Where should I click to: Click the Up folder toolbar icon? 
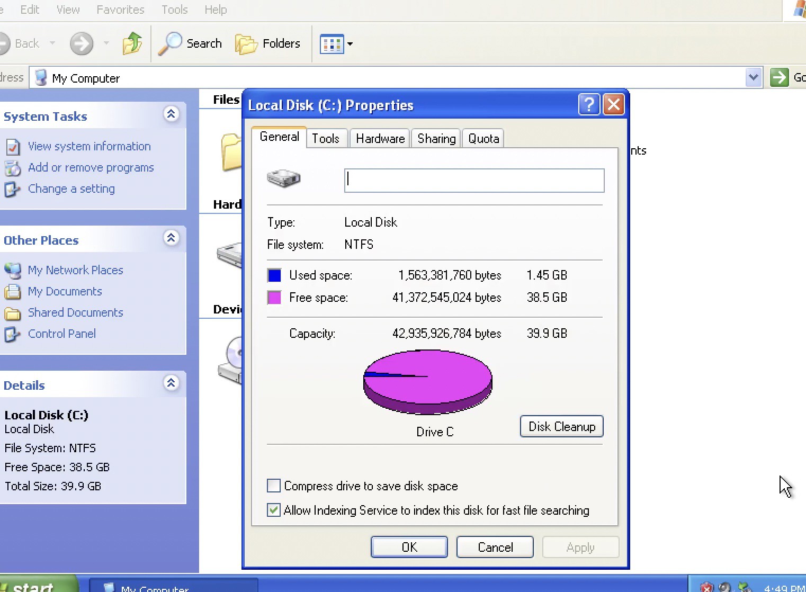(132, 43)
